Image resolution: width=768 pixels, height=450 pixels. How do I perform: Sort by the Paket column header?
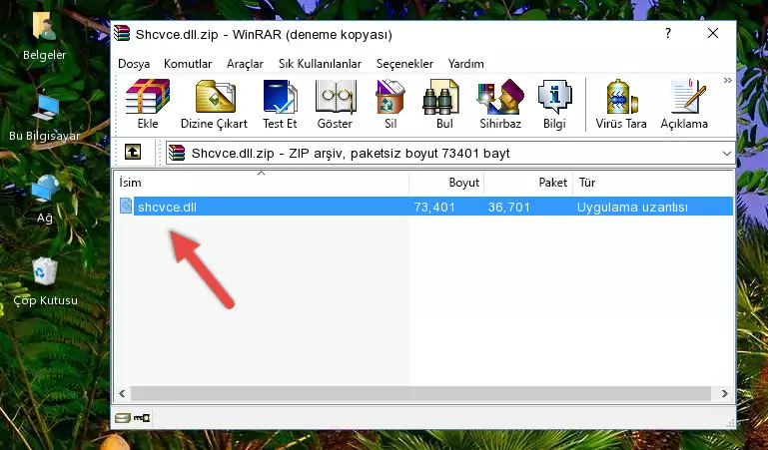coord(528,183)
